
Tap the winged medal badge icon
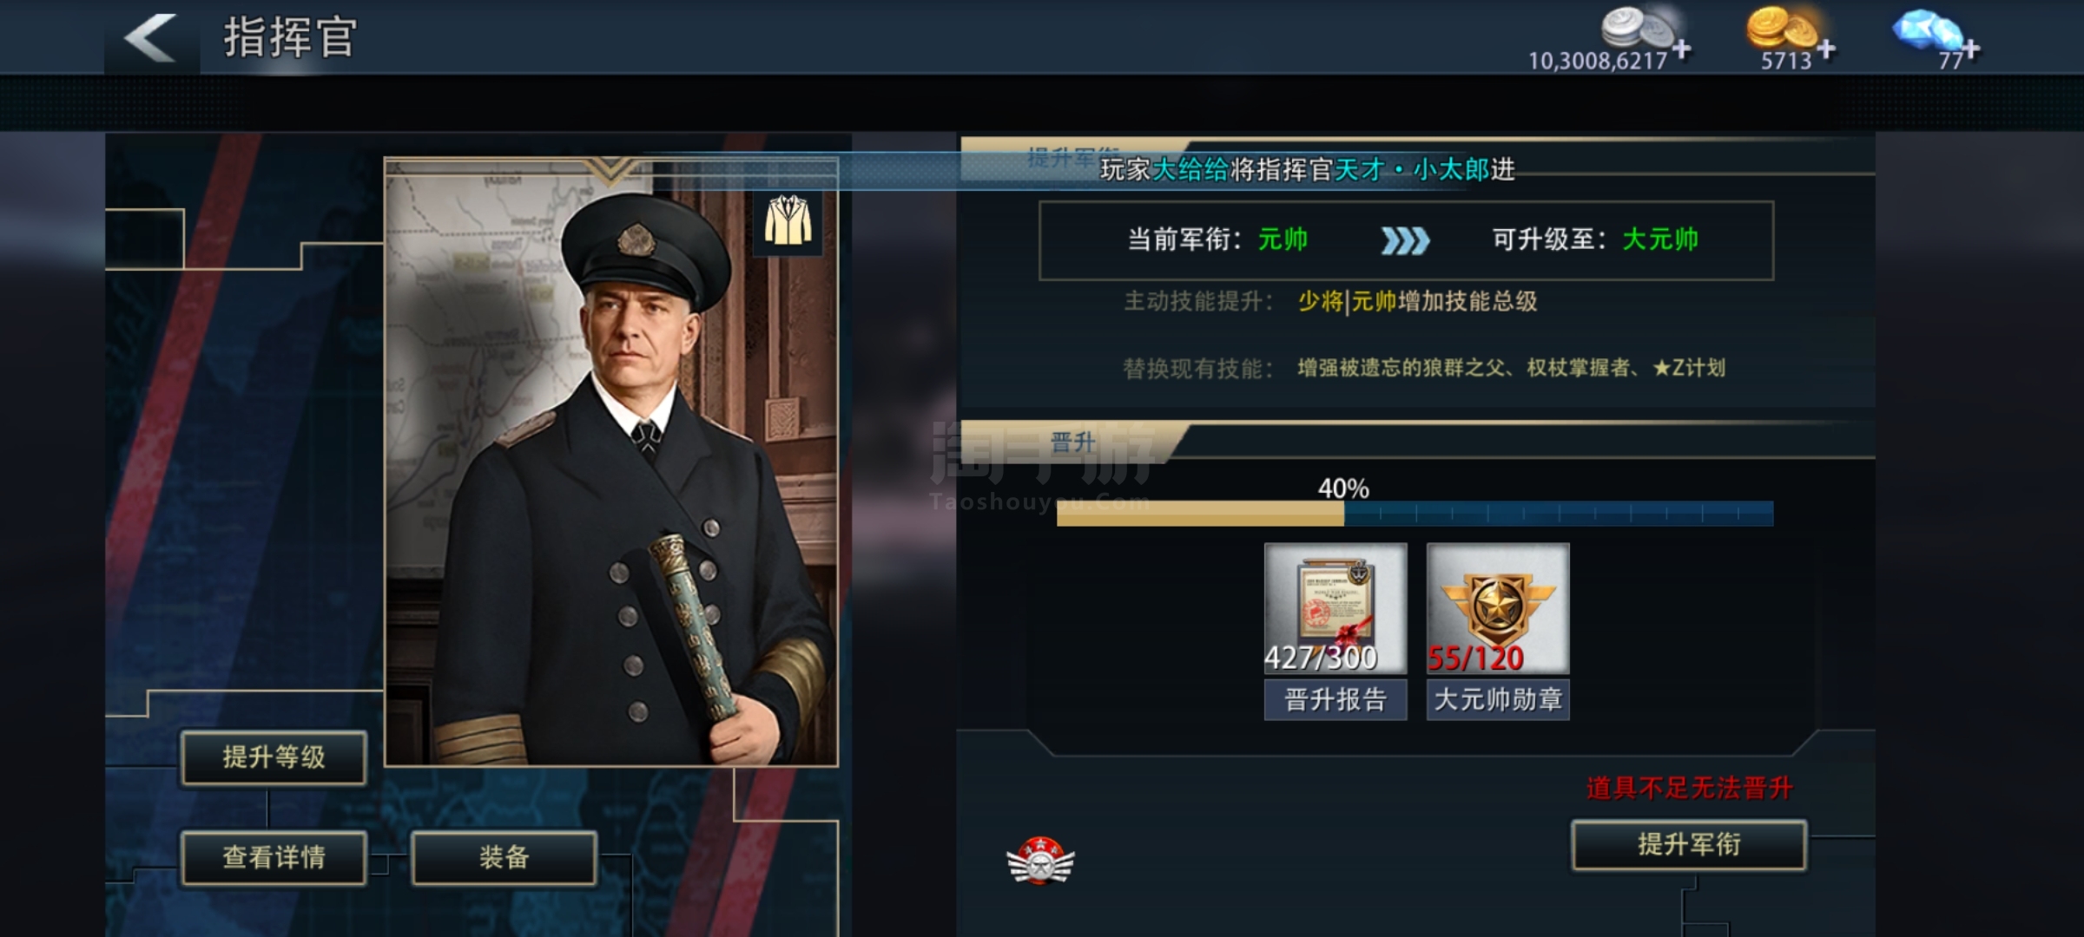[1040, 860]
